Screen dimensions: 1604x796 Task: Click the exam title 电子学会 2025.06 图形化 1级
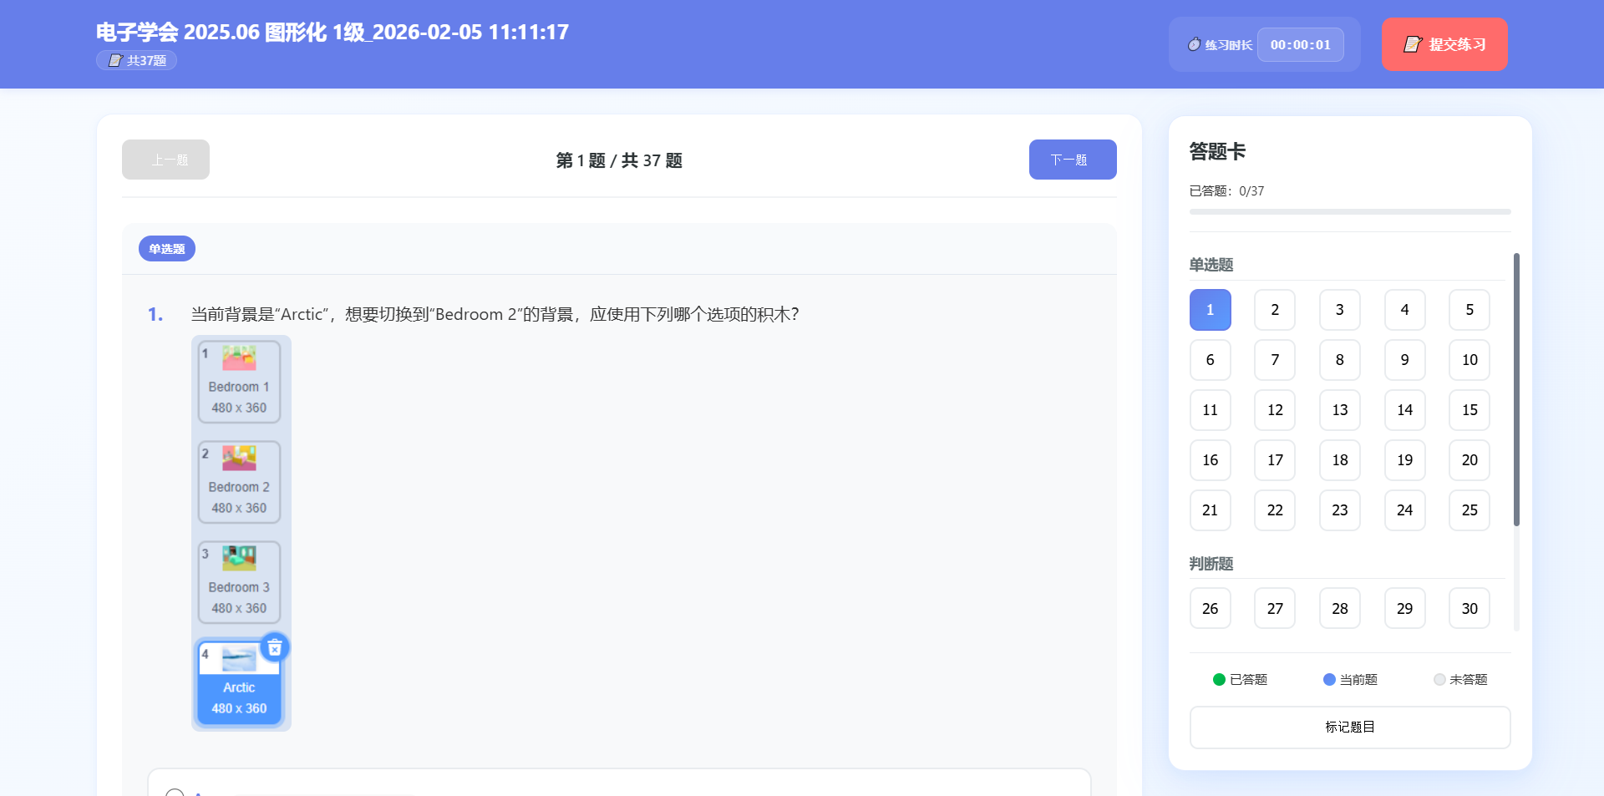[x=332, y=32]
